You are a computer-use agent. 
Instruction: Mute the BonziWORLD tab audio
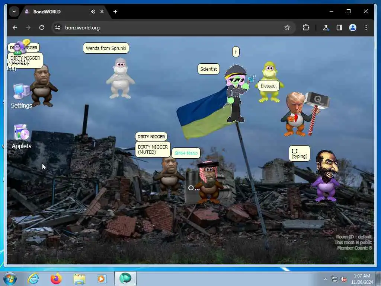93,12
